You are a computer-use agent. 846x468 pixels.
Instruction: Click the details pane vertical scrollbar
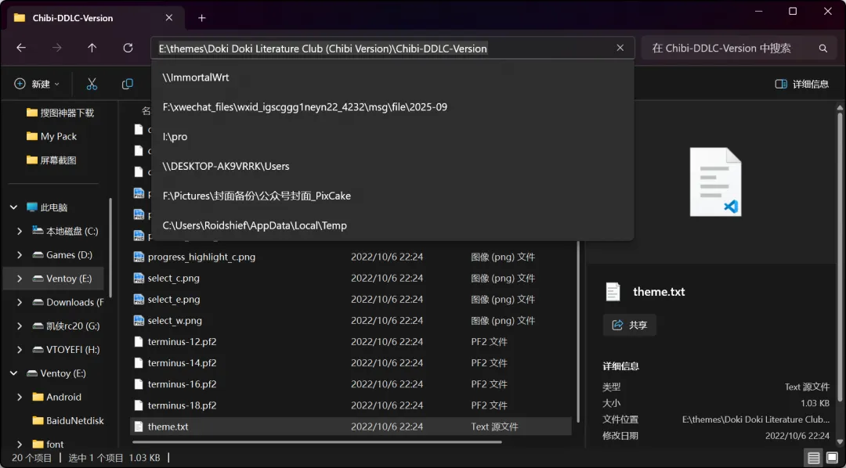840,256
